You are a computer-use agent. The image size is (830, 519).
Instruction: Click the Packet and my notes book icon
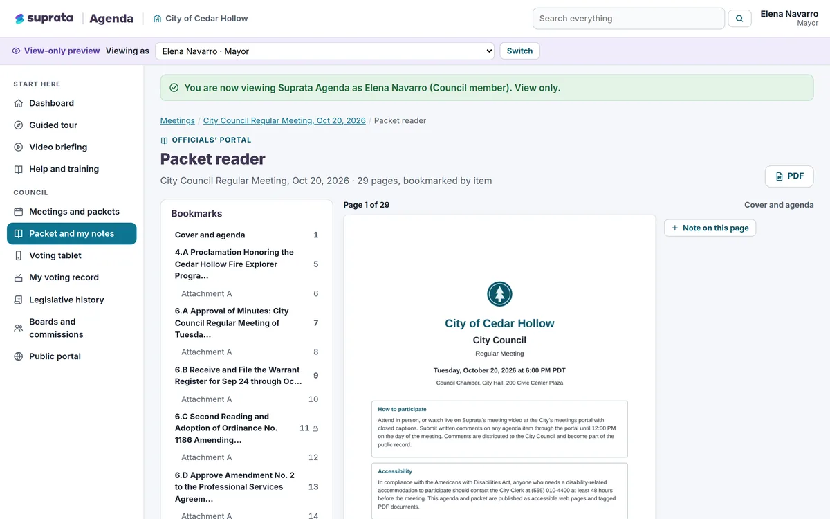19,234
